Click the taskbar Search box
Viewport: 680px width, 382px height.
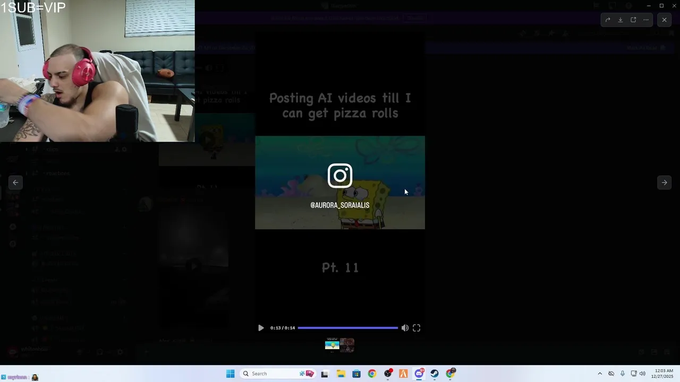[278, 374]
